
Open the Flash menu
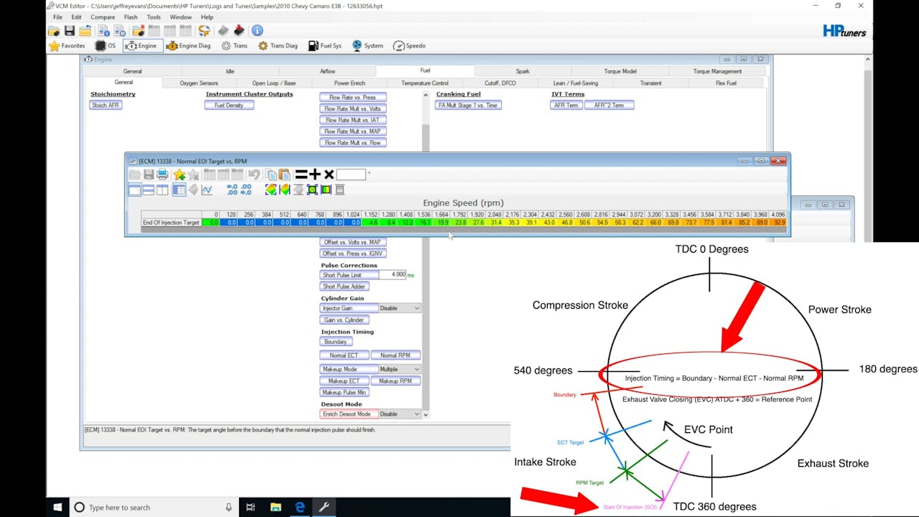[x=130, y=17]
